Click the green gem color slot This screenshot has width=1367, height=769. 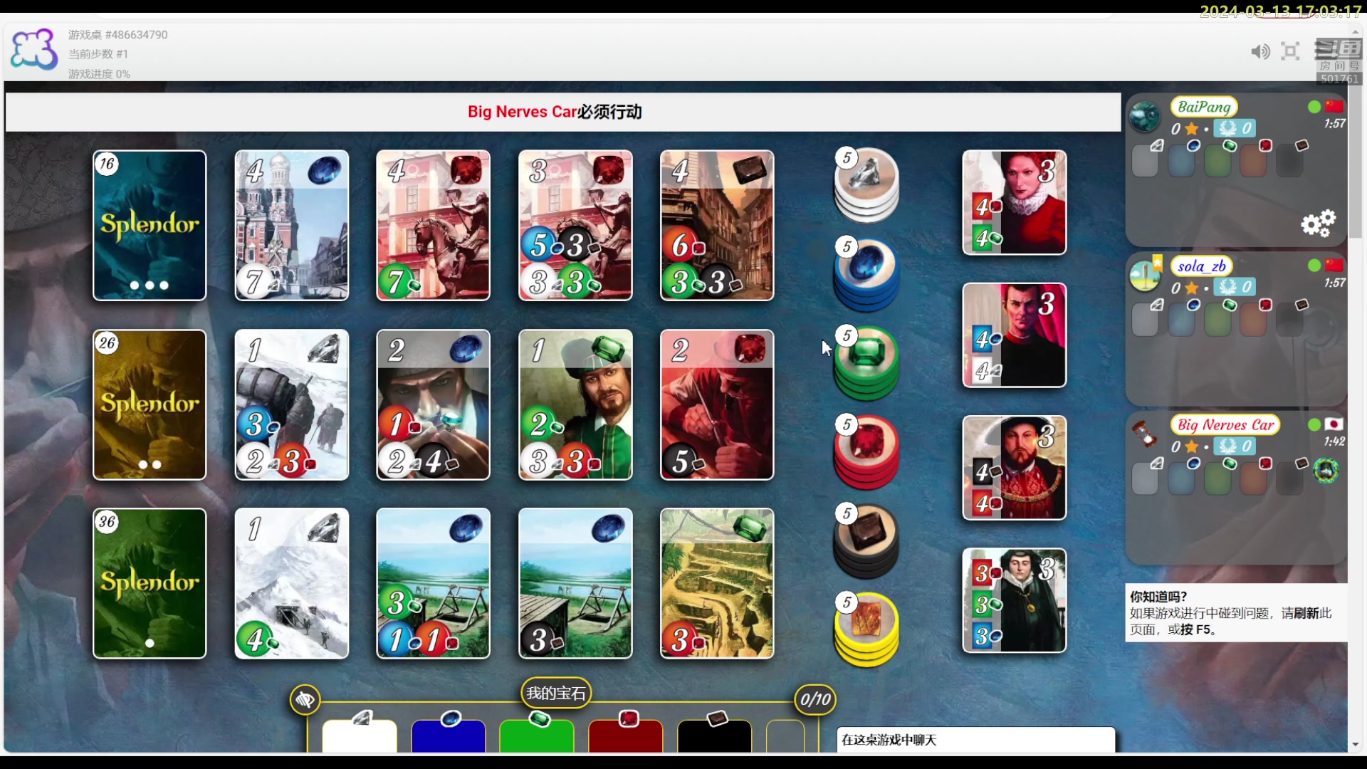(537, 735)
